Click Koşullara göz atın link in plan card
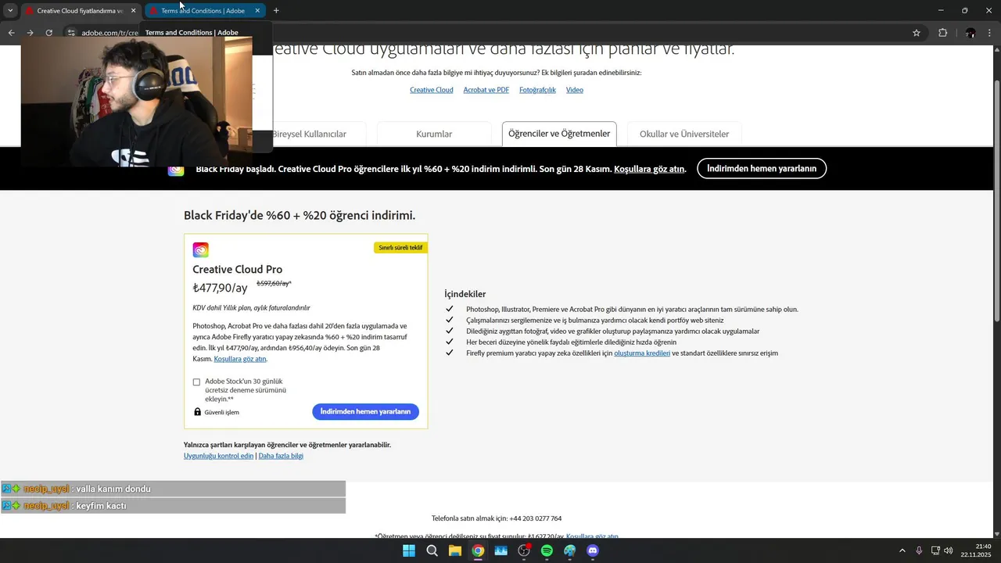 [x=240, y=359]
